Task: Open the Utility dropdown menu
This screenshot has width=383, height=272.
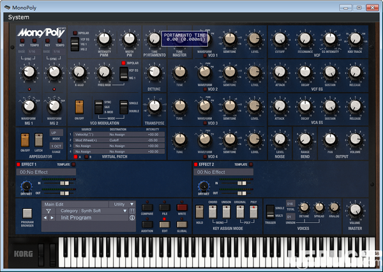Action: pyautogui.click(x=121, y=204)
